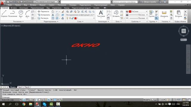Screen dimensions: 191x107
Task: Toggle the МОДЕЛЬ status bar button
Action: tap(147, 100)
